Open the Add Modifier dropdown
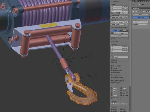The width and height of the screenshot is (150, 112). (141, 8)
